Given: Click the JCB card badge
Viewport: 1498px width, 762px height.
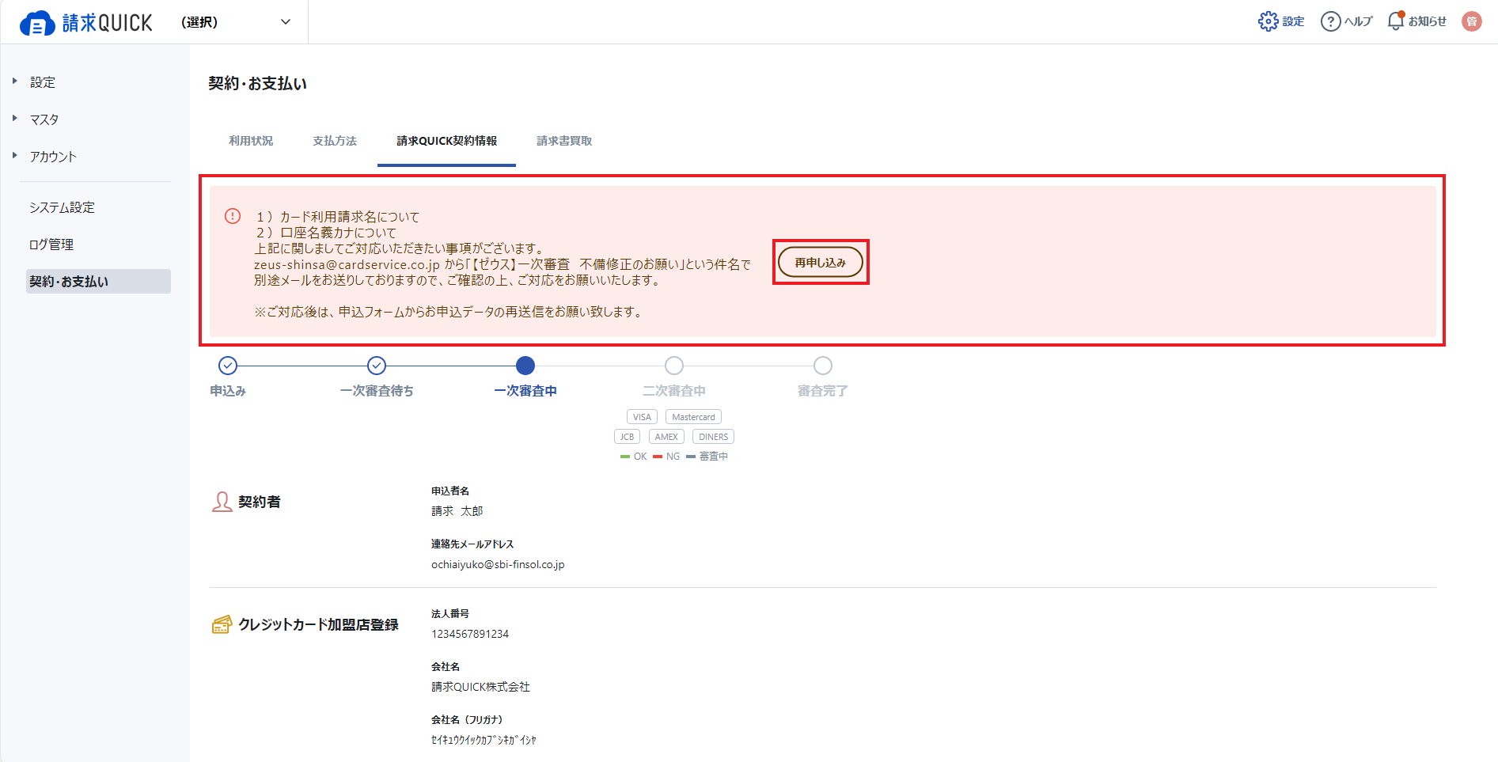Looking at the screenshot, I should point(627,437).
